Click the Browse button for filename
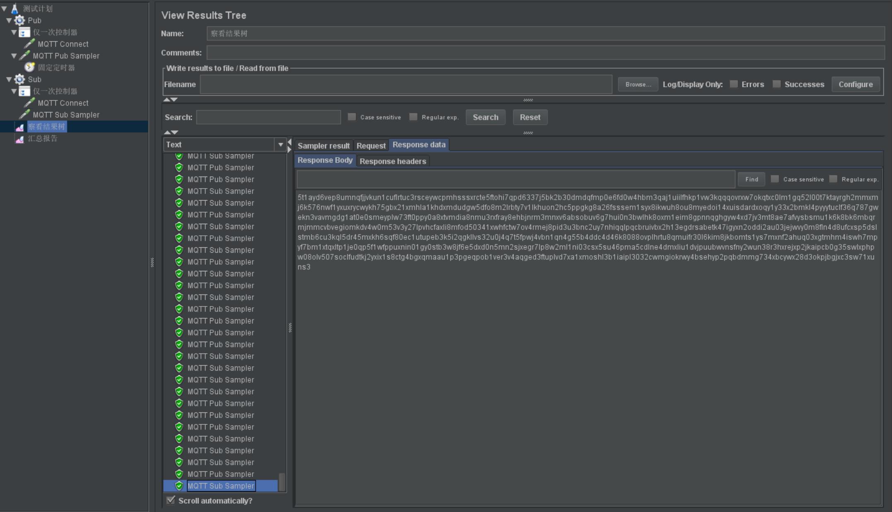892x512 pixels. tap(636, 84)
